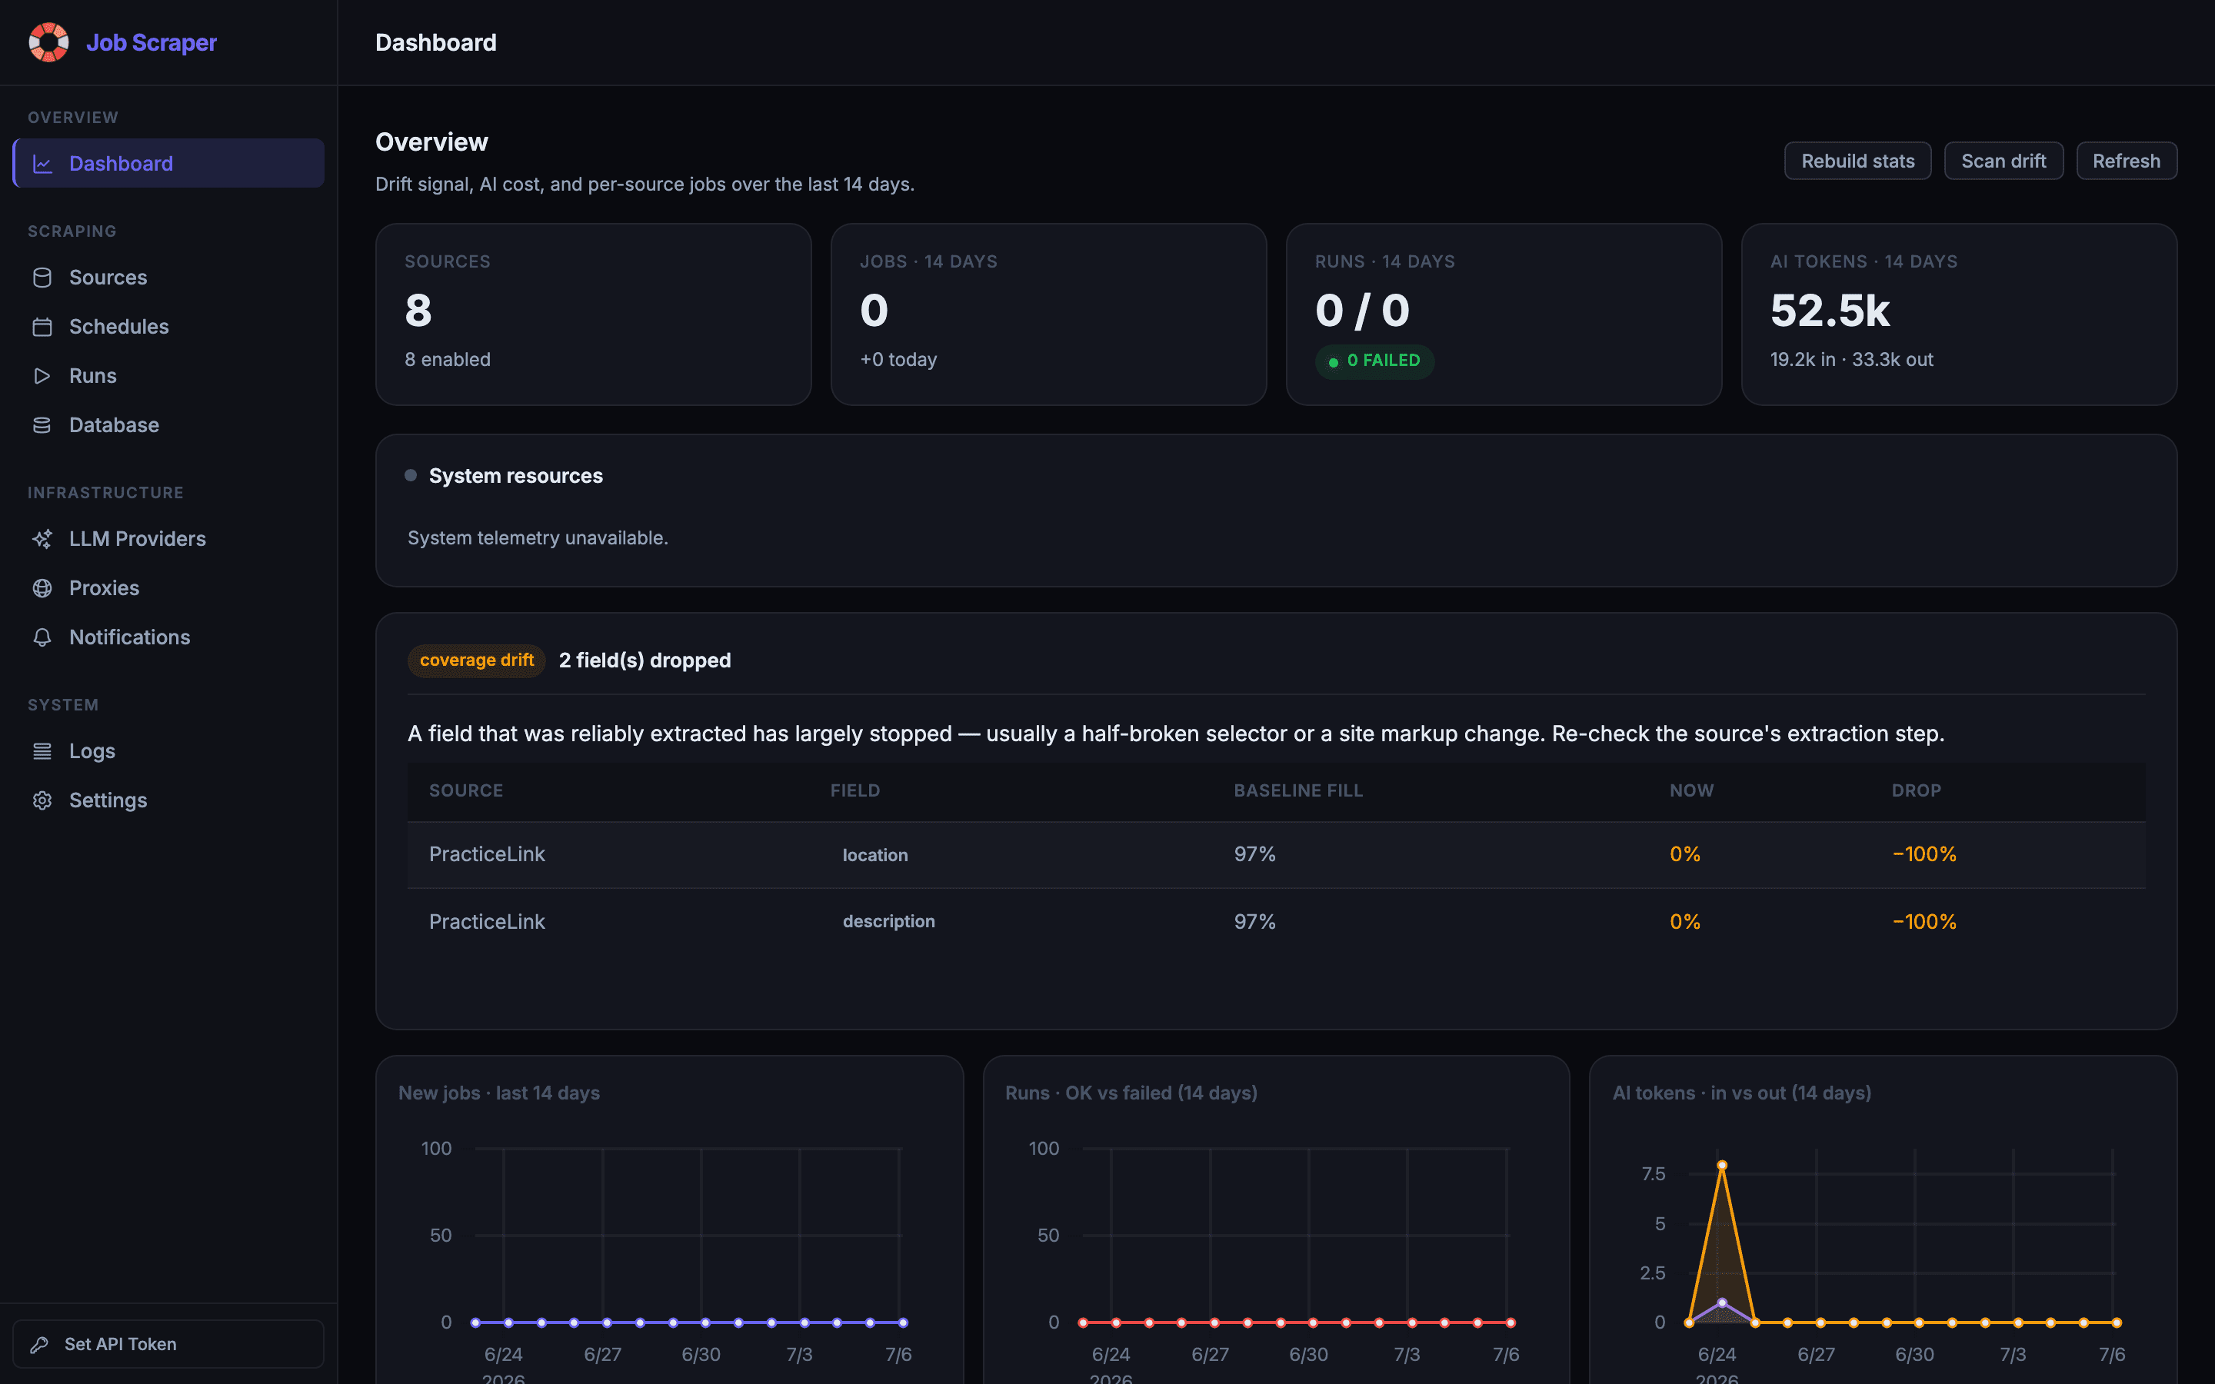
Task: Go to Proxies
Action: click(x=168, y=588)
